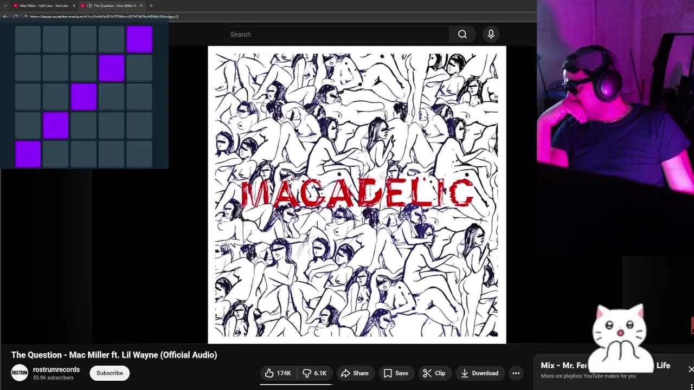Open browser tab list dropdown arrow
Viewport: 694px width, 390px height.
5,5
